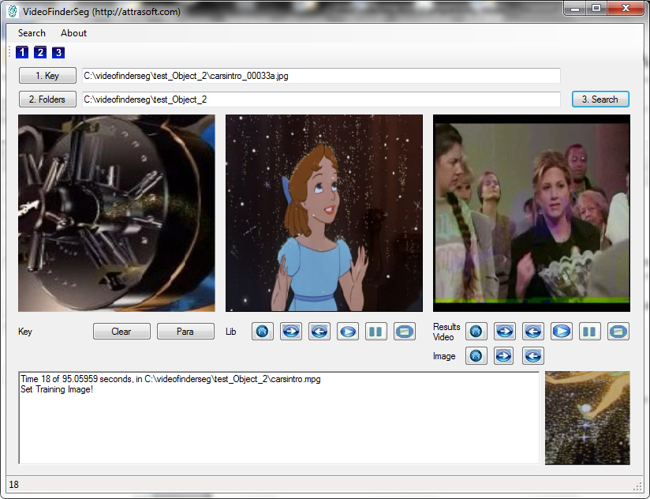Click the 2. Folders button

(x=47, y=99)
